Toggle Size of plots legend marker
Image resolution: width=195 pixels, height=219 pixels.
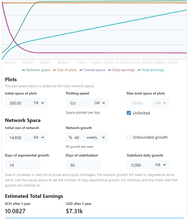(54, 70)
